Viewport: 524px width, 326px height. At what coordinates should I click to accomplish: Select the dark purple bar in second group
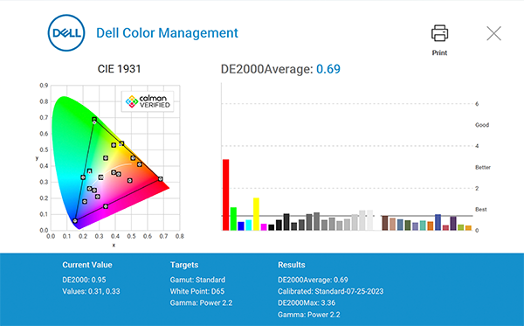click(453, 224)
